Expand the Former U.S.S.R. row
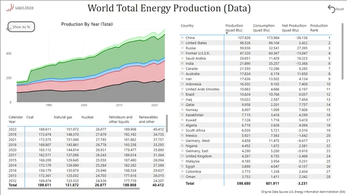This screenshot has height=195, width=347. [x=182, y=53]
